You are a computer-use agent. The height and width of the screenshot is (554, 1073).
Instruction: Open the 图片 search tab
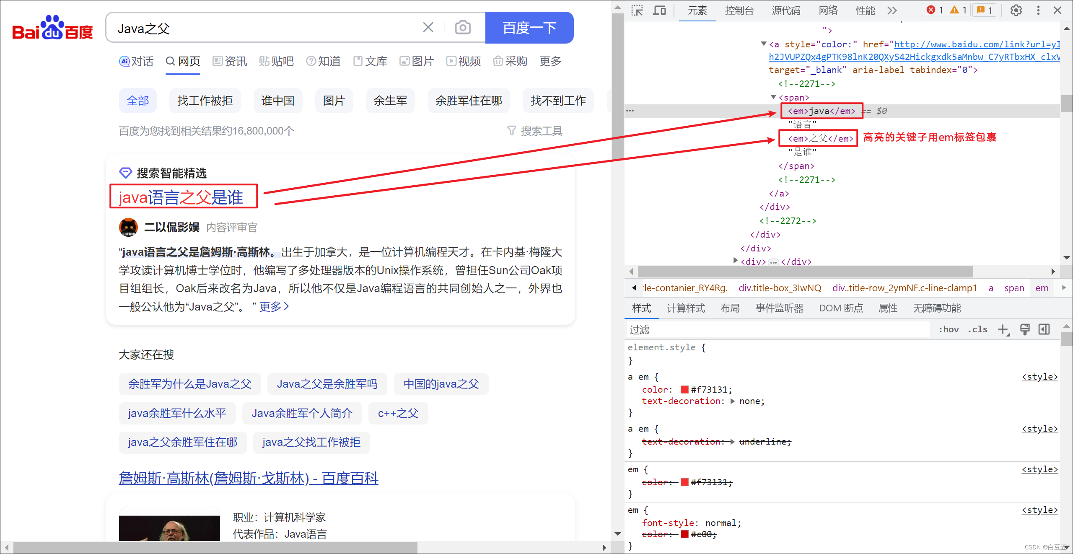point(417,61)
